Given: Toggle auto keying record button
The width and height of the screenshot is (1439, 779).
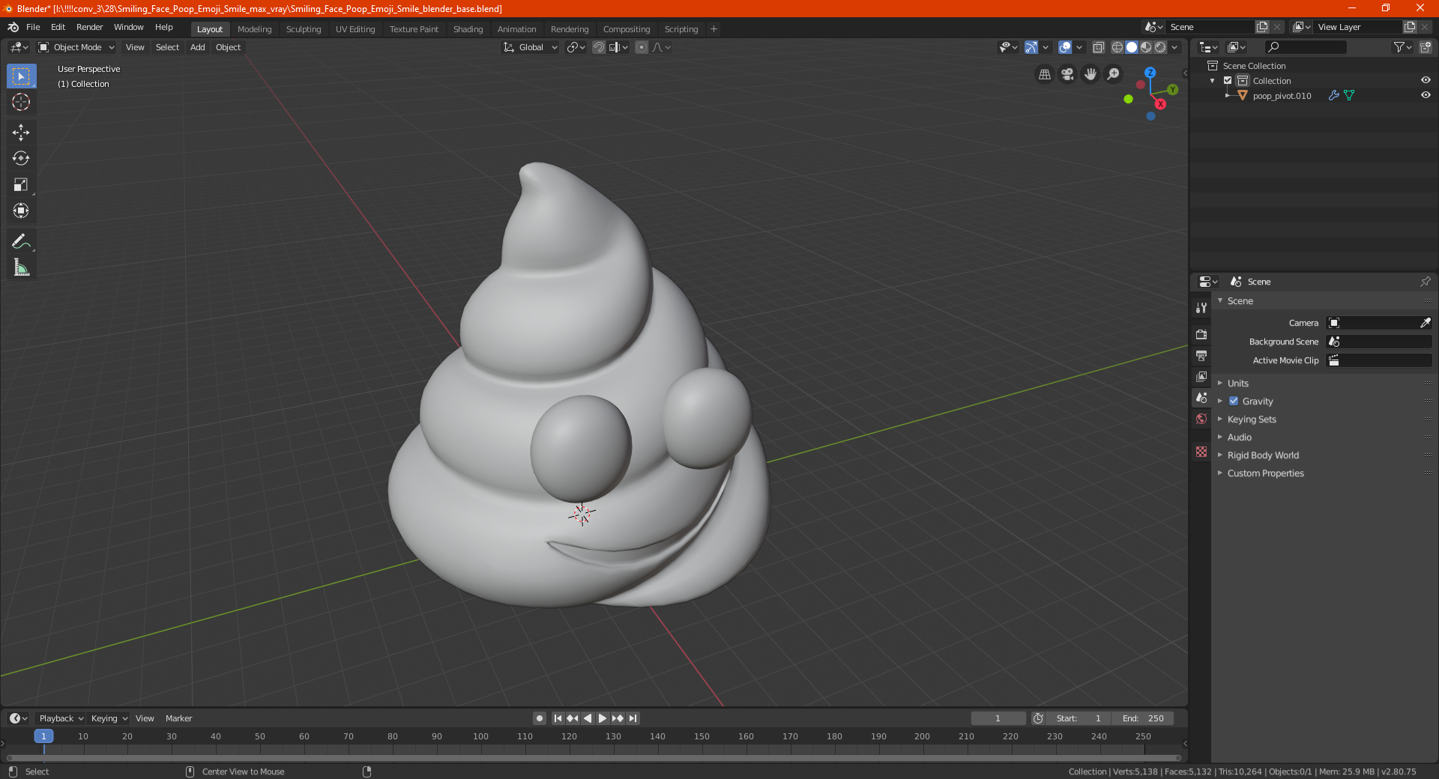Looking at the screenshot, I should [x=539, y=718].
